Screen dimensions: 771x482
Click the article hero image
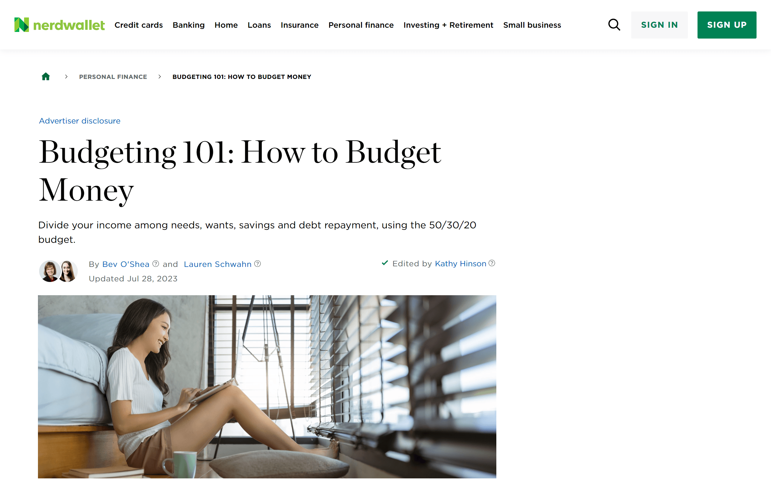tap(267, 387)
